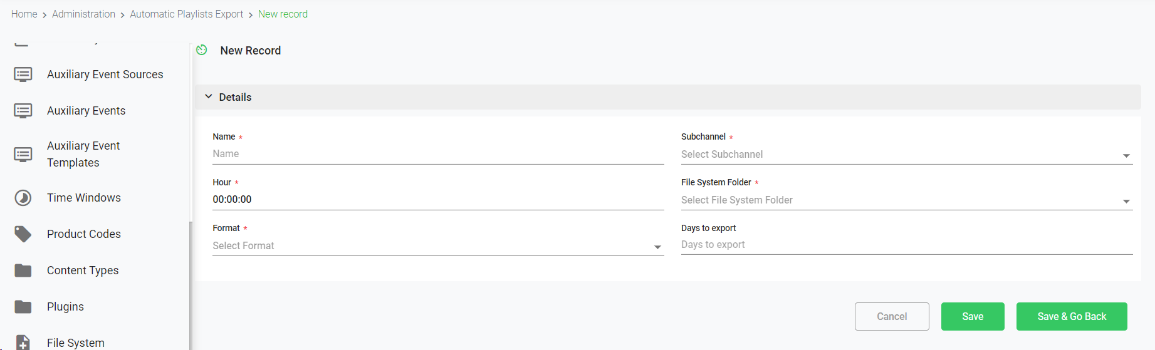Image resolution: width=1155 pixels, height=350 pixels.
Task: Open the Subchannel dropdown
Action: coord(906,155)
